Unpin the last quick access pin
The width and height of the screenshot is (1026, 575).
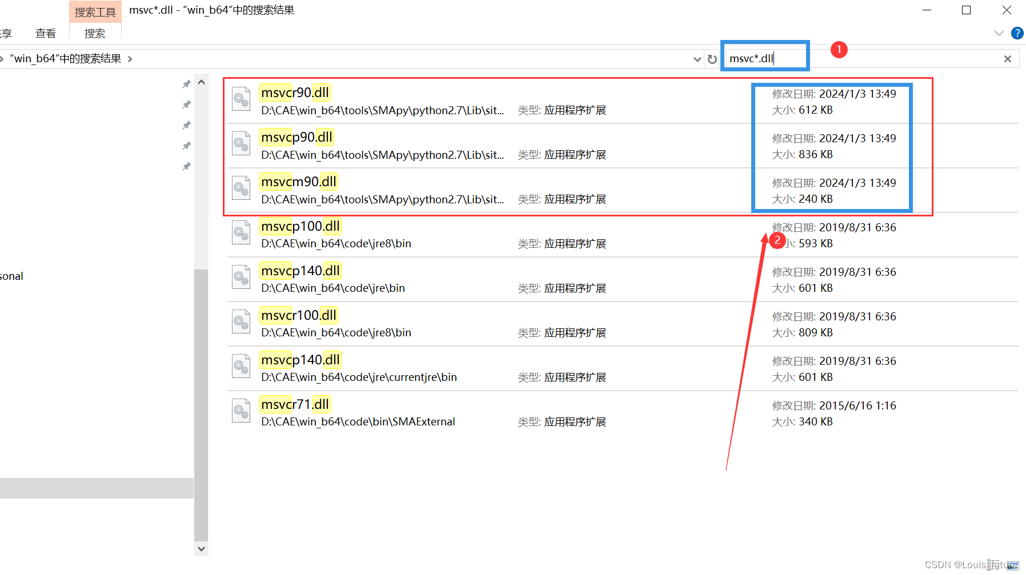[186, 166]
